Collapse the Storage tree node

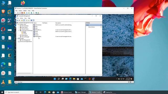click(17, 38)
